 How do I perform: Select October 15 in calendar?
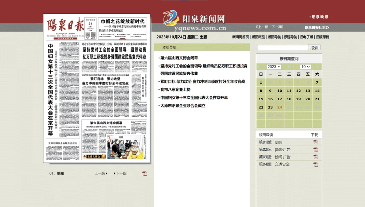pyautogui.click(x=261, y=99)
